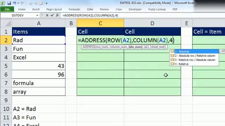The width and height of the screenshot is (225, 126).
Task: Switch to the Home tab
Action: [x=22, y=9]
